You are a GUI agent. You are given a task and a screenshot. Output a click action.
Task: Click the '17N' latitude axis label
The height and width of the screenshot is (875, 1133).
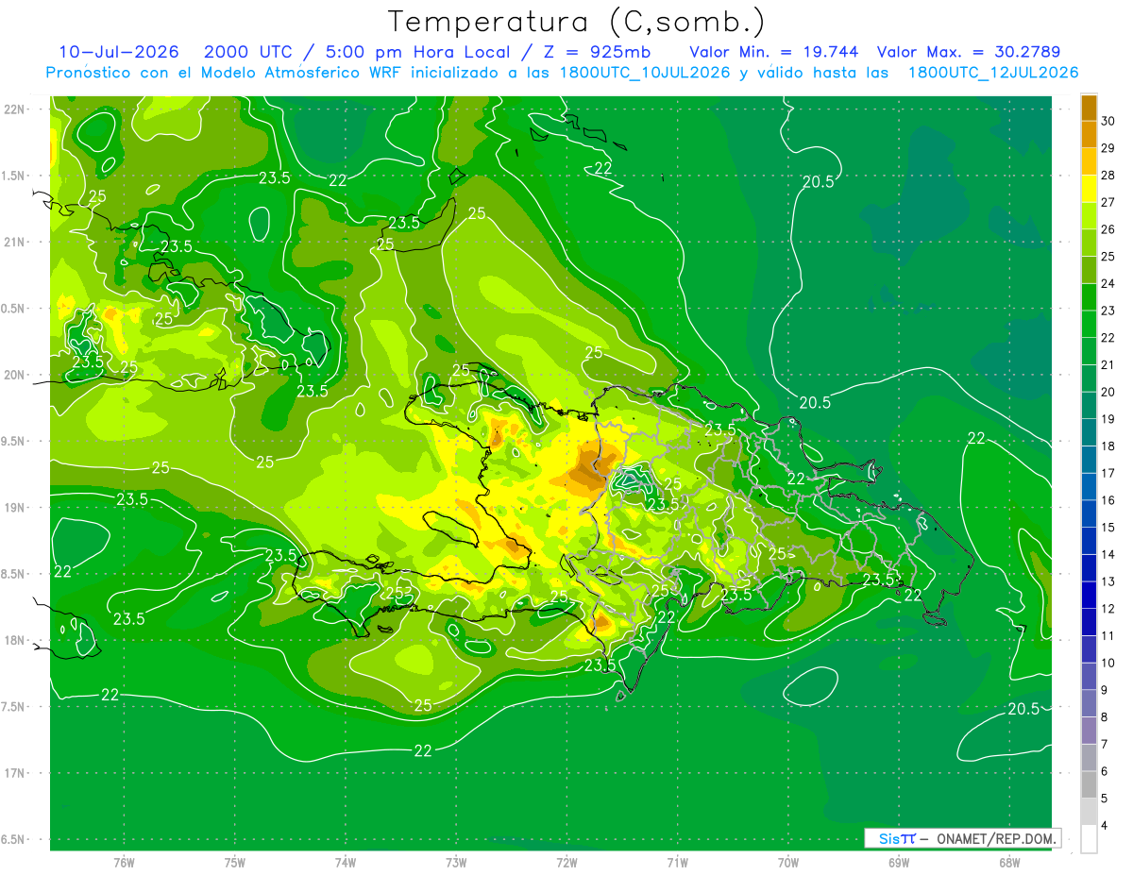tap(14, 773)
